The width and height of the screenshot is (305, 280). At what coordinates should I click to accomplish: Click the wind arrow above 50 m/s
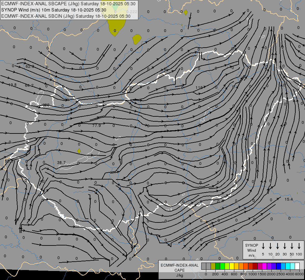coord(292,246)
